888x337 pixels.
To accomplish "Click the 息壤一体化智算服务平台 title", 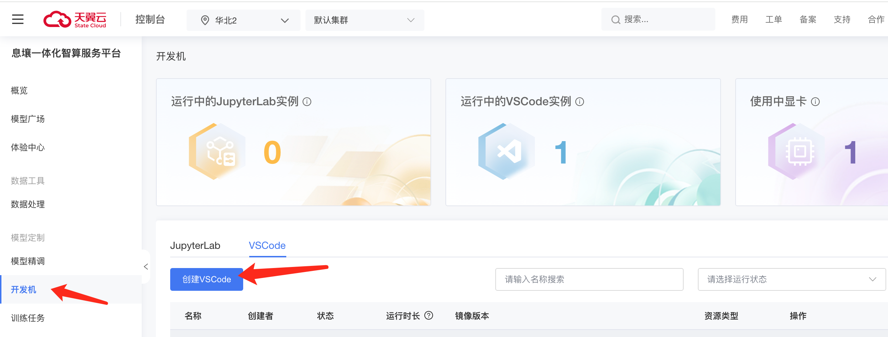I will pyautogui.click(x=66, y=53).
